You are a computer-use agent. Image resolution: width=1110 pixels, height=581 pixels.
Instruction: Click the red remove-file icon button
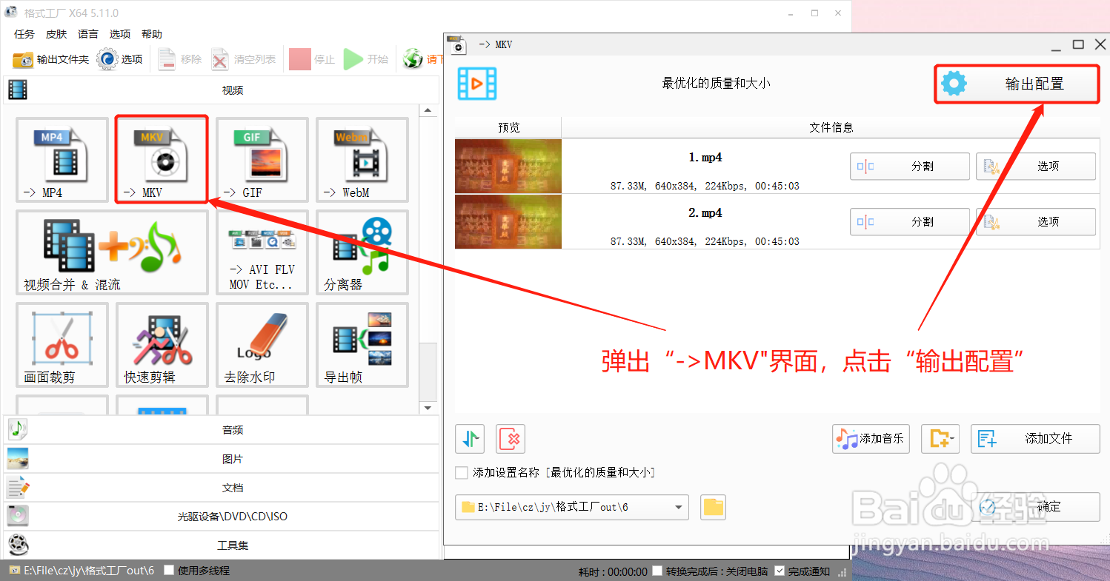click(511, 439)
